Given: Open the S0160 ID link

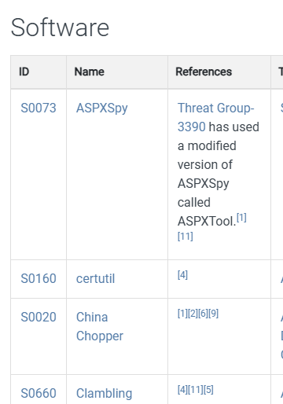Looking at the screenshot, I should click(x=39, y=278).
